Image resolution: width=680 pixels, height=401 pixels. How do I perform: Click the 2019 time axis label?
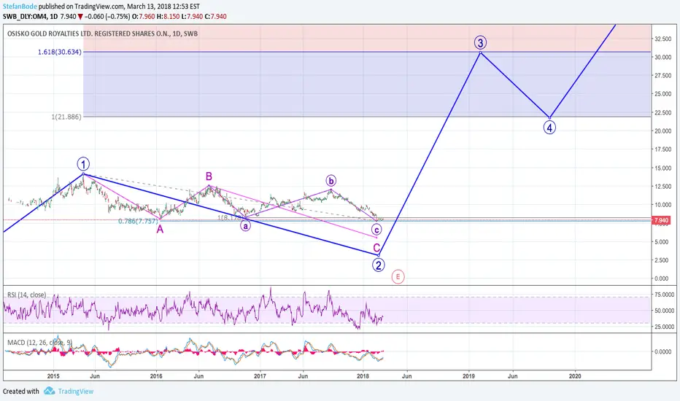[468, 376]
